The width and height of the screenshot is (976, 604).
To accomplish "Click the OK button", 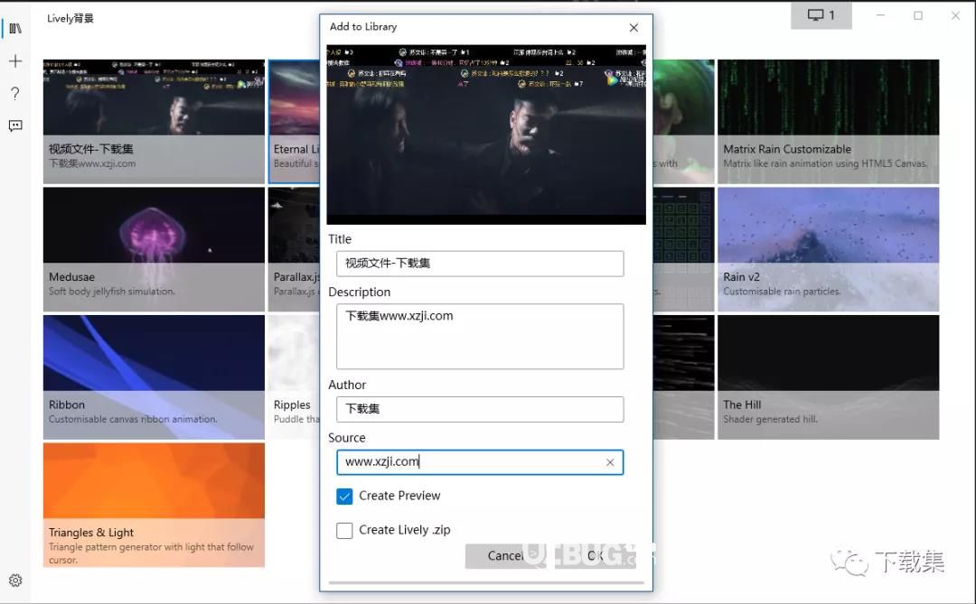I will [x=595, y=555].
